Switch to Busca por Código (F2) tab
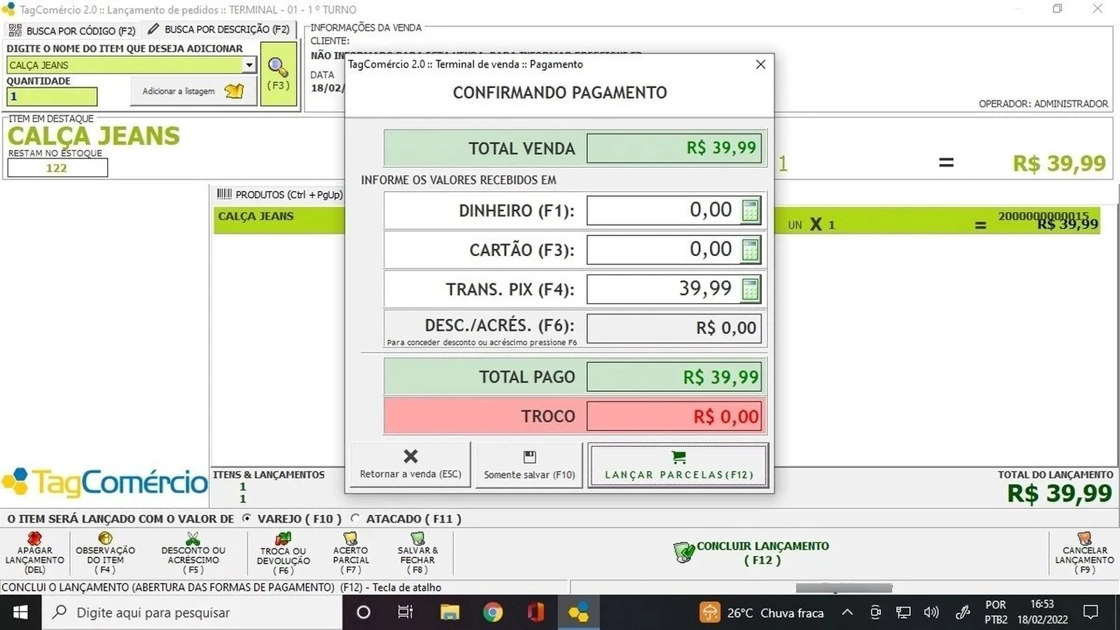This screenshot has width=1120, height=630. tap(73, 31)
